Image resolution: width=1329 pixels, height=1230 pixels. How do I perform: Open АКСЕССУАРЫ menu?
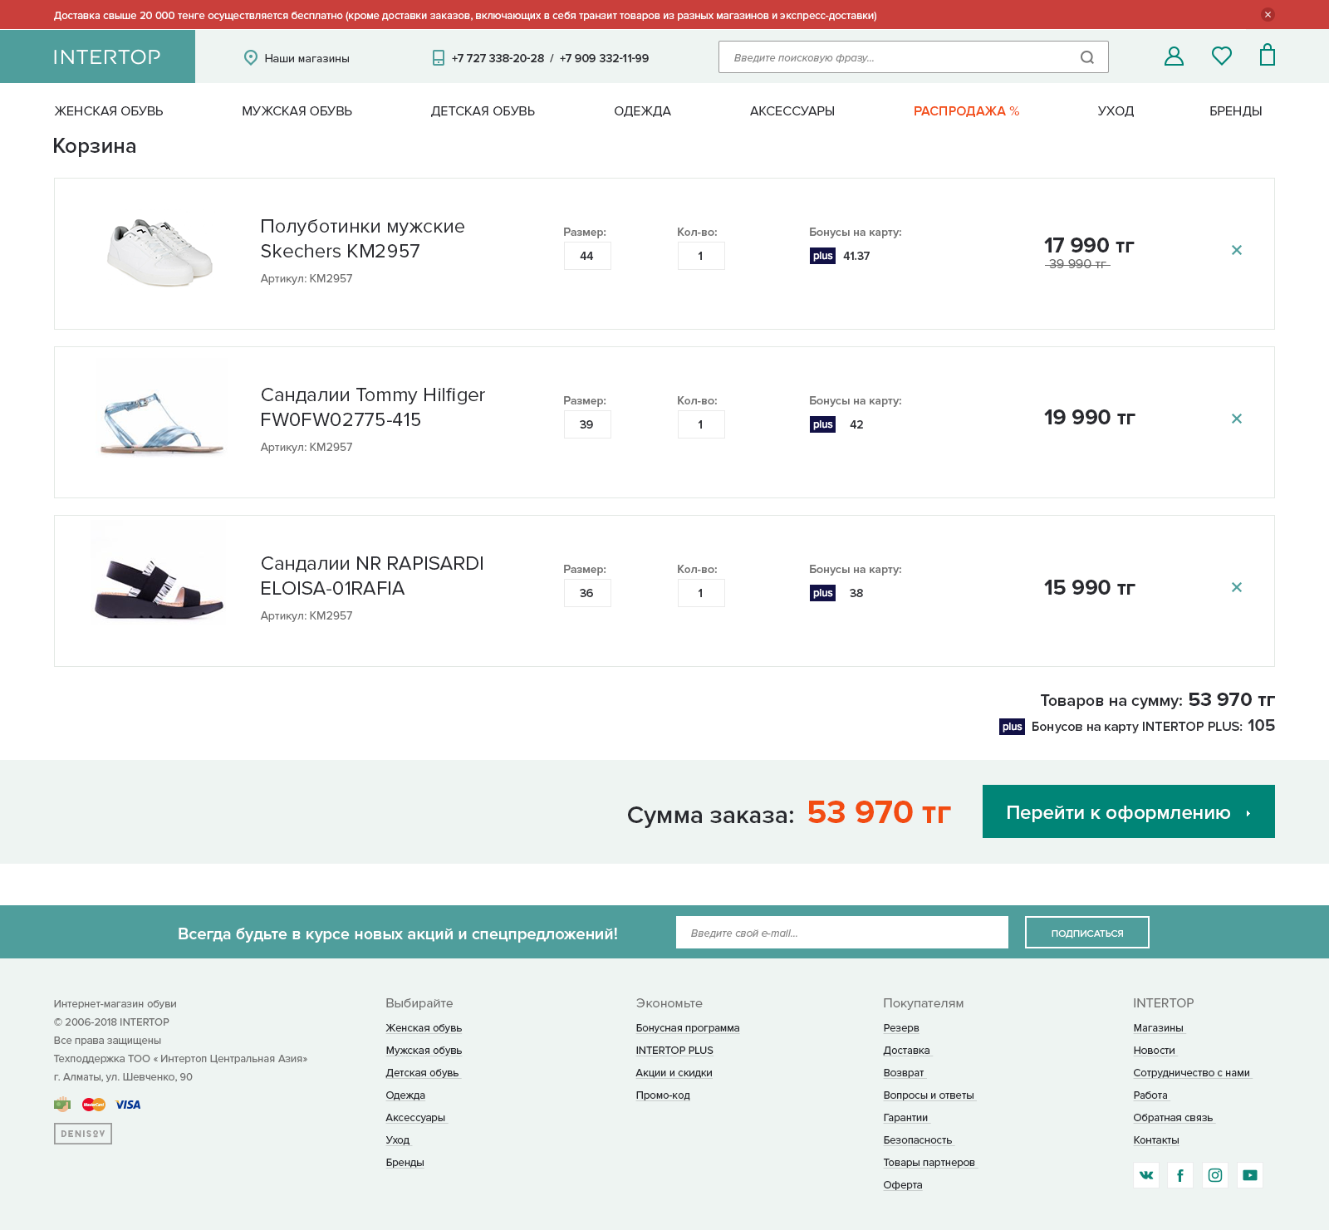792,111
